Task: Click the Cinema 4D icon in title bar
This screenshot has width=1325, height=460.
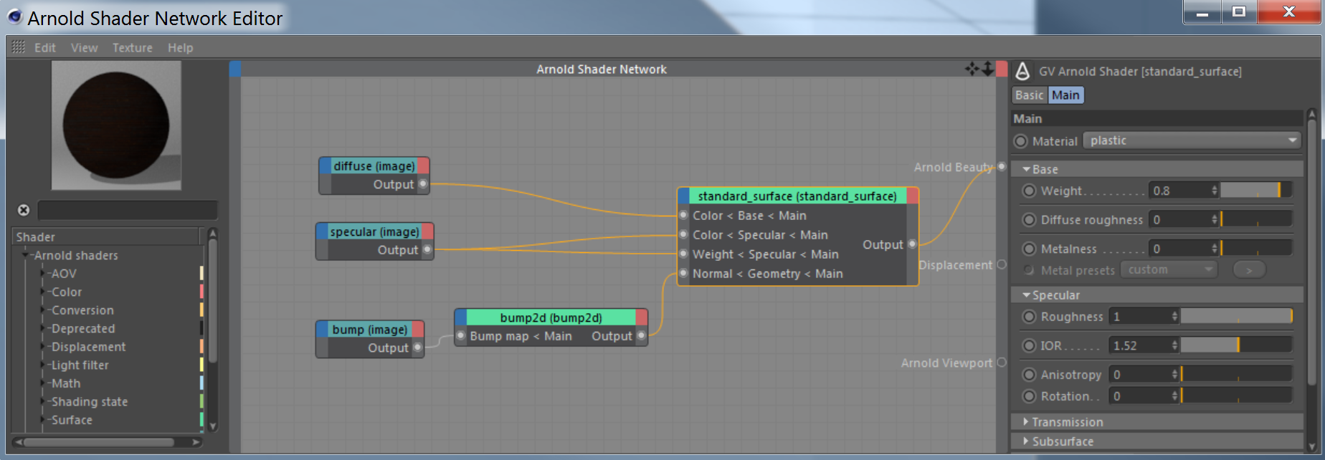Action: tap(14, 16)
